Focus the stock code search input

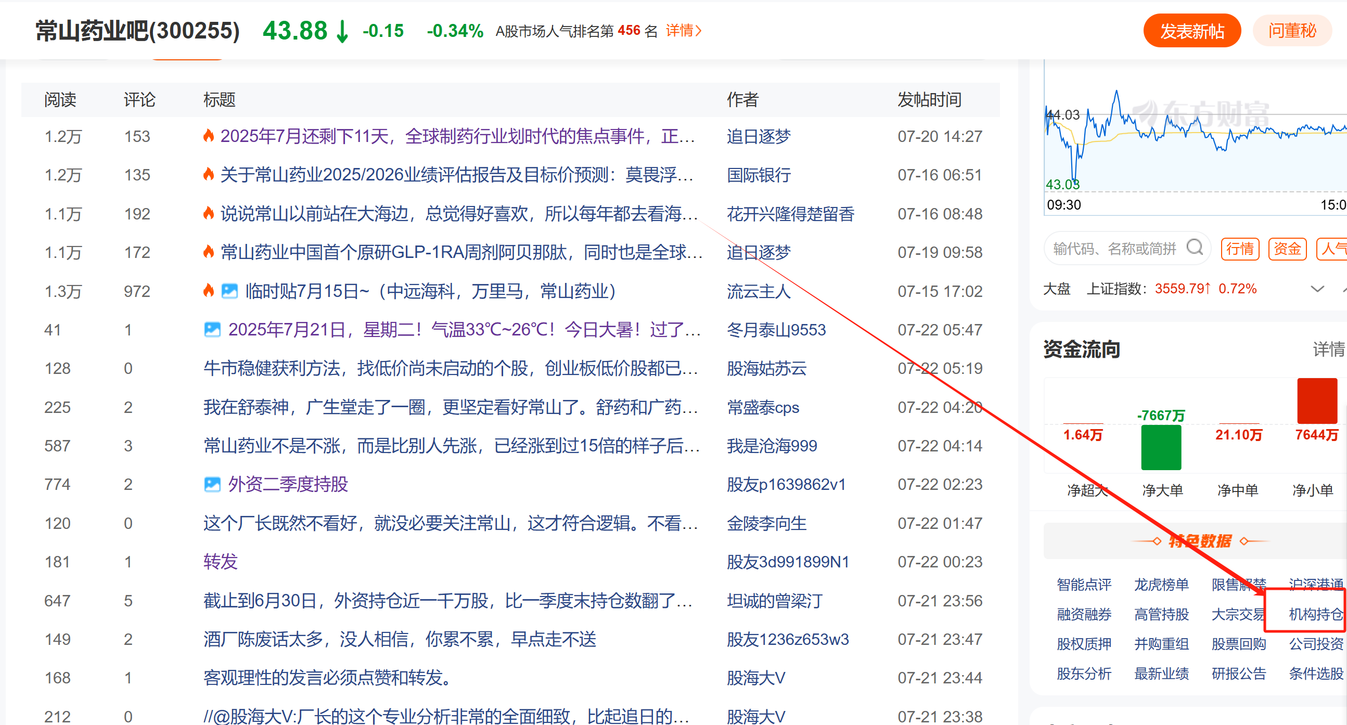coord(1115,248)
